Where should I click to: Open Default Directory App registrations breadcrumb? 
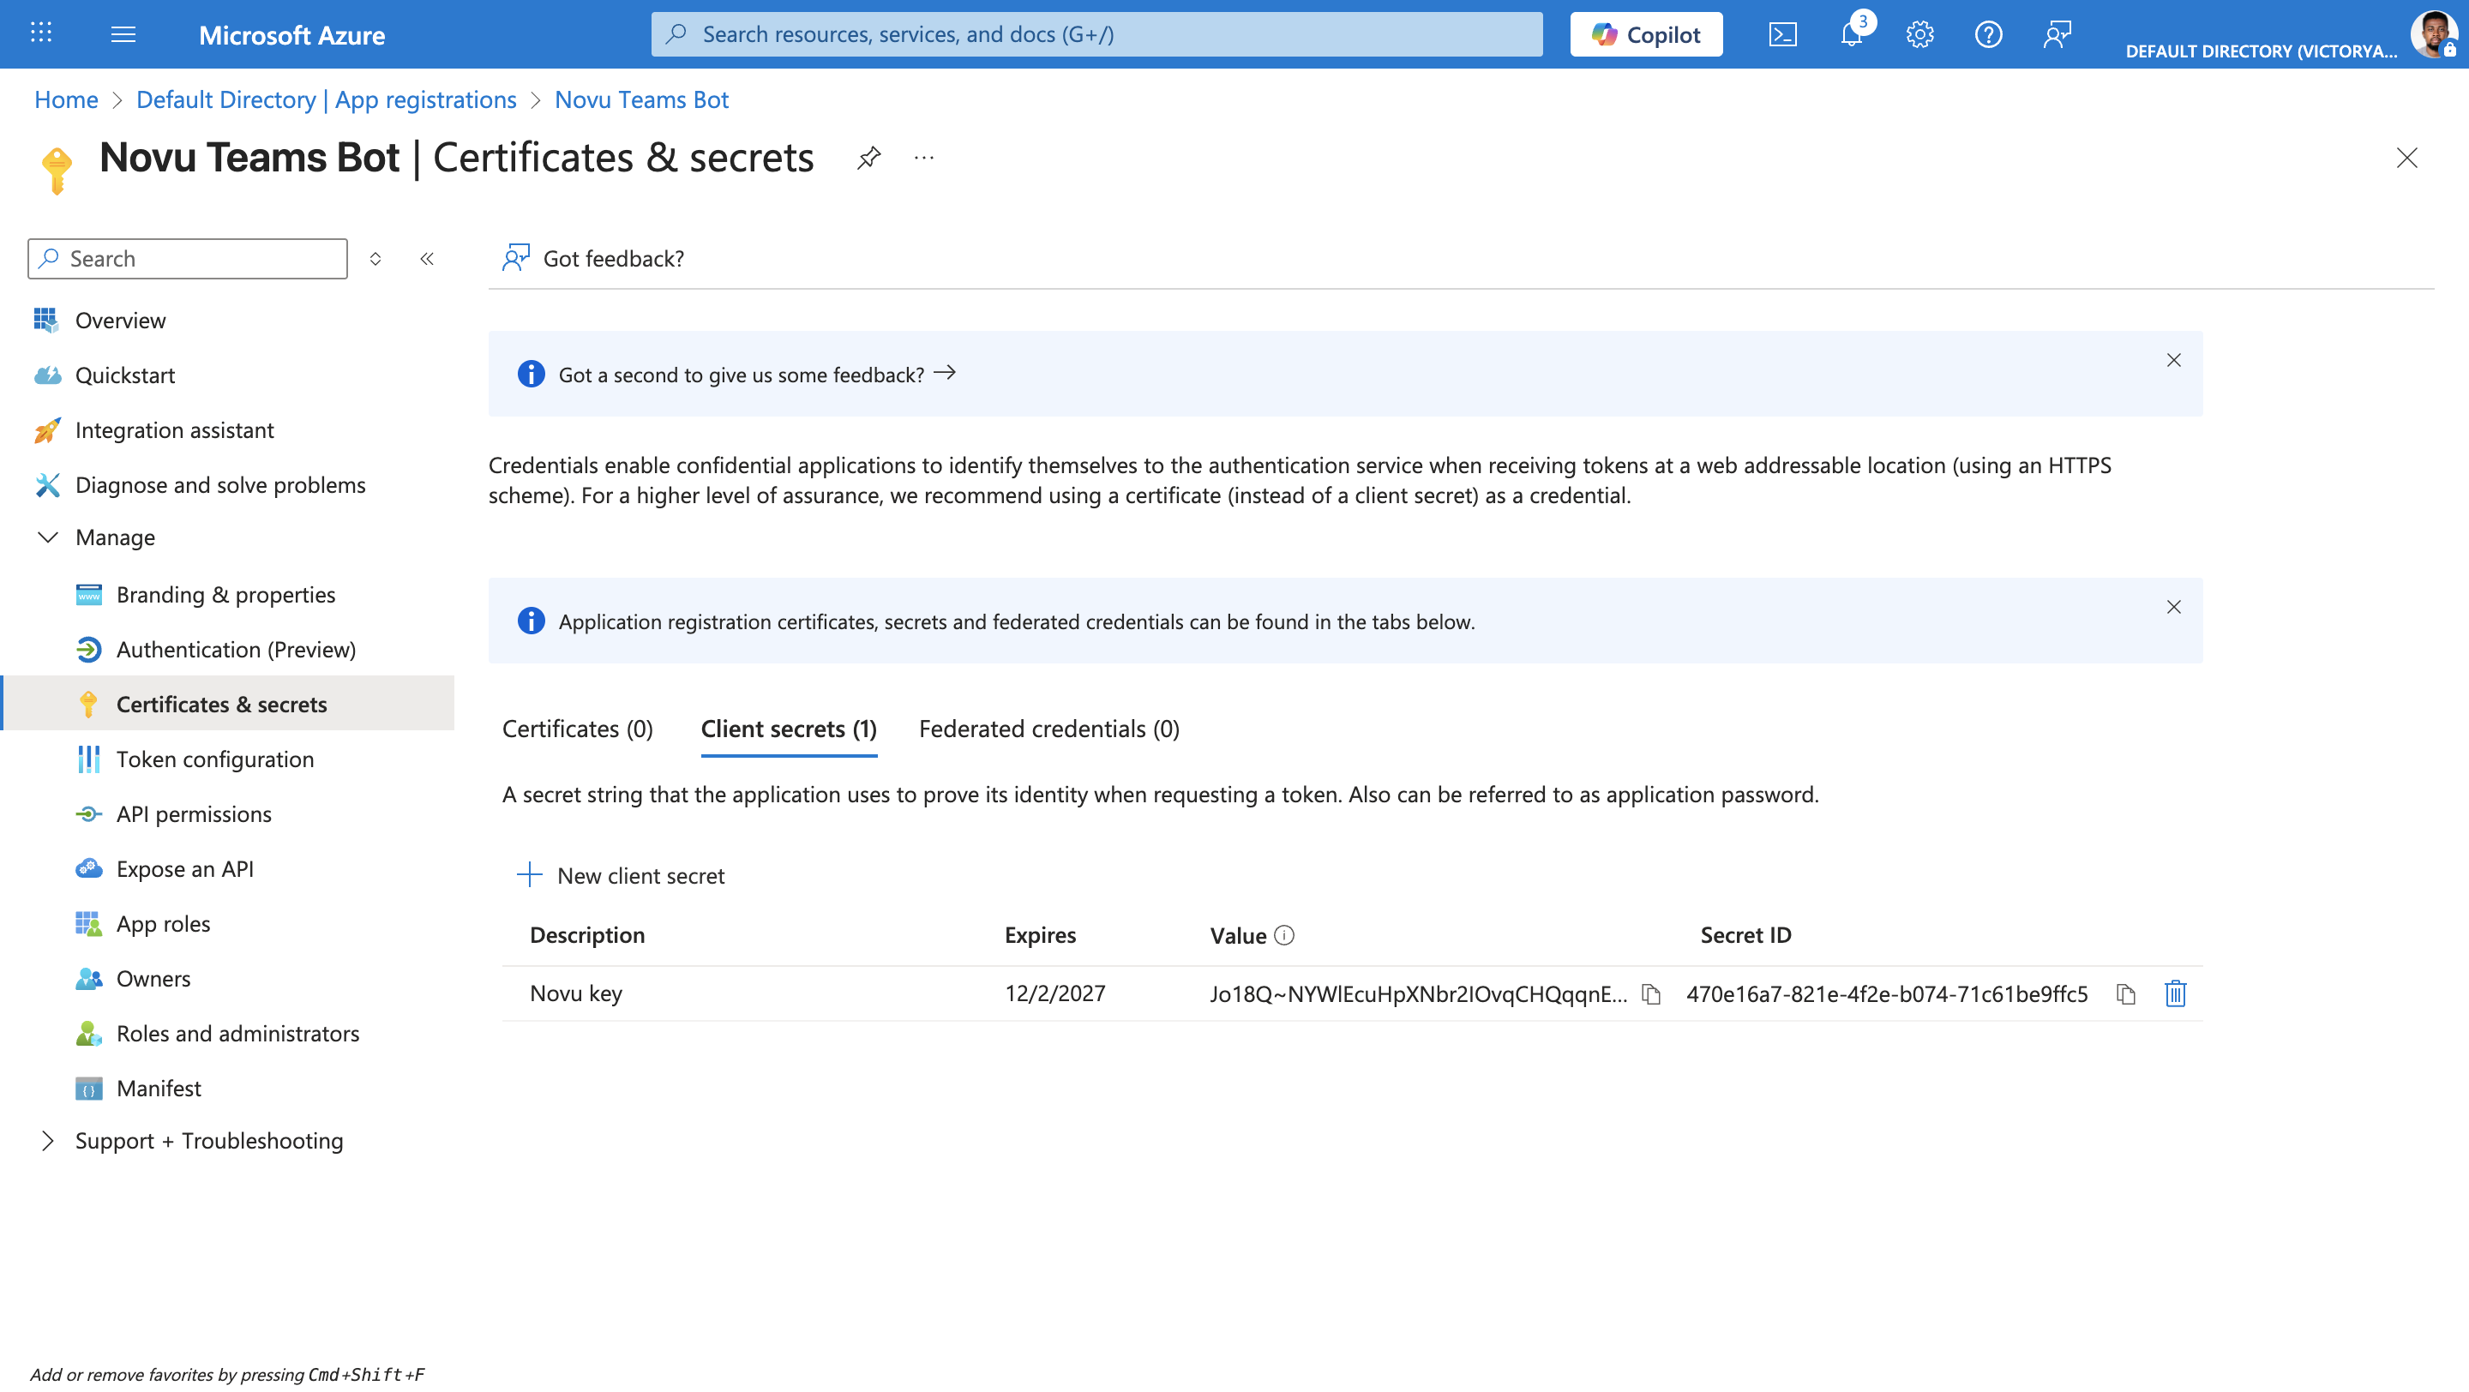[x=326, y=99]
